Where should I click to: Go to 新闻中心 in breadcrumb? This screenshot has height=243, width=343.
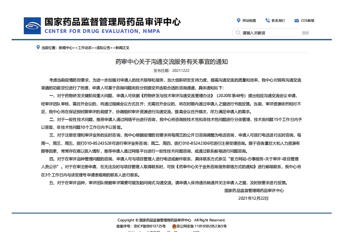66,48
